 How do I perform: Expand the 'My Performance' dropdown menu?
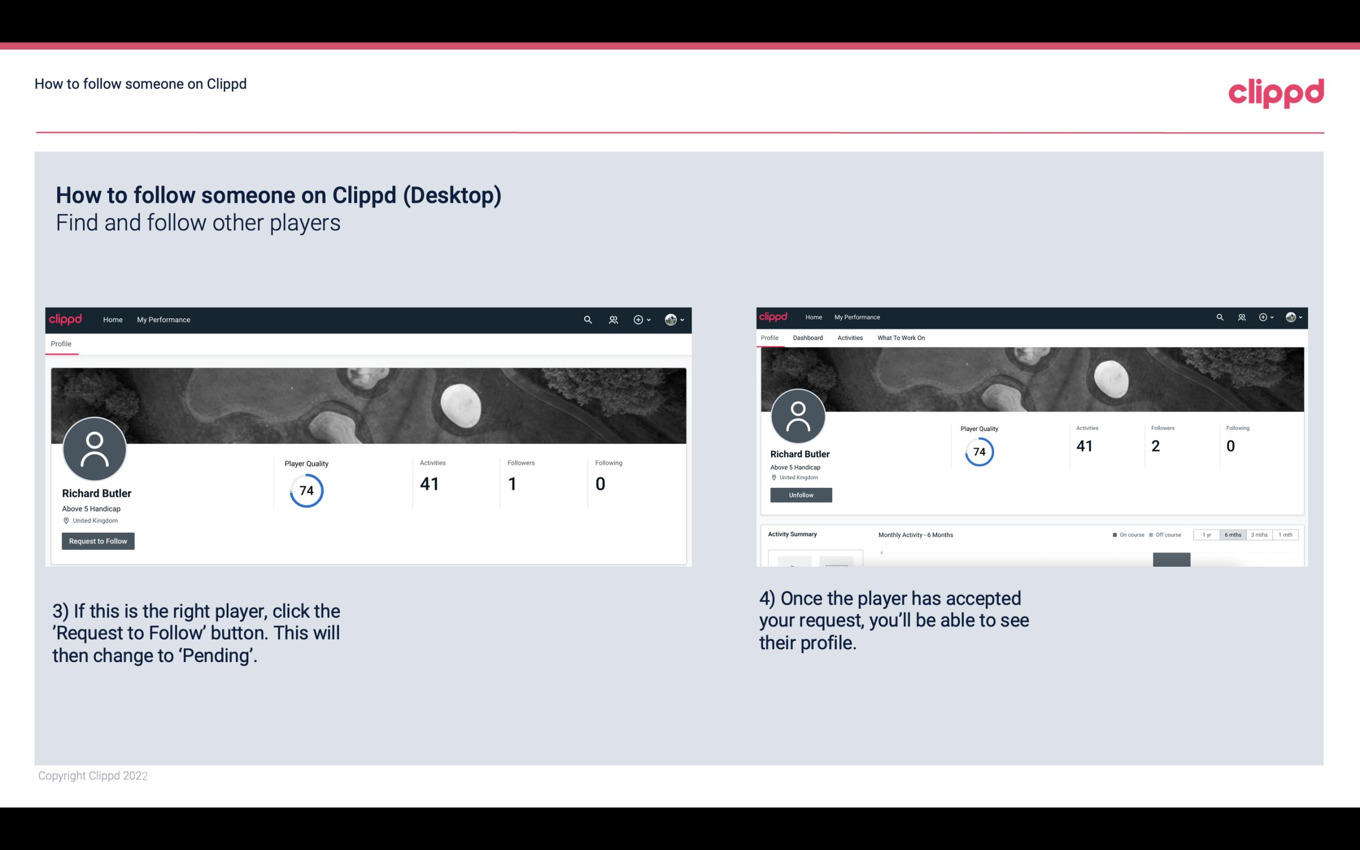click(x=163, y=319)
